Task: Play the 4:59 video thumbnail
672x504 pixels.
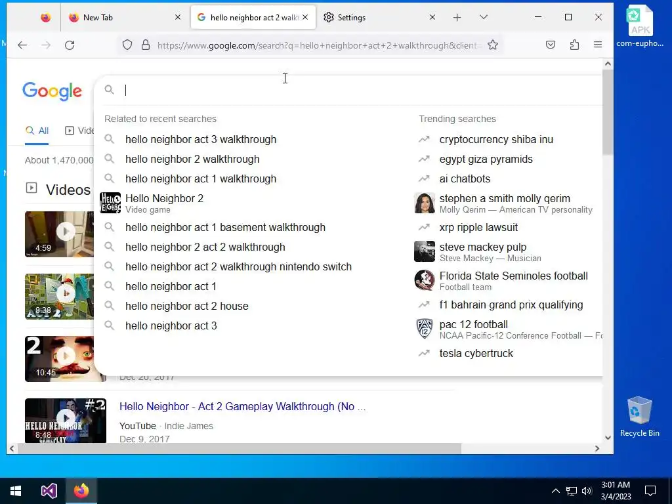Action: pos(59,234)
